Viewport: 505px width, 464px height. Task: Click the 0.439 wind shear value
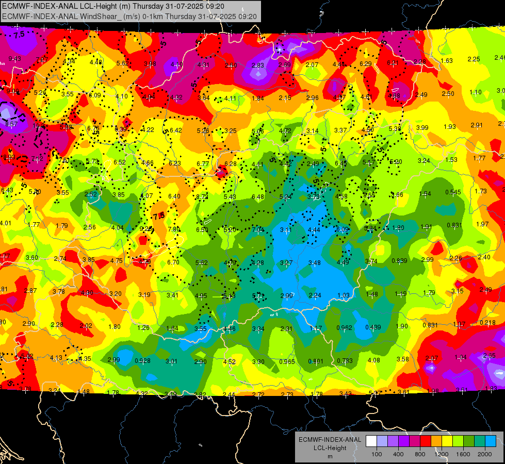[x=373, y=327]
